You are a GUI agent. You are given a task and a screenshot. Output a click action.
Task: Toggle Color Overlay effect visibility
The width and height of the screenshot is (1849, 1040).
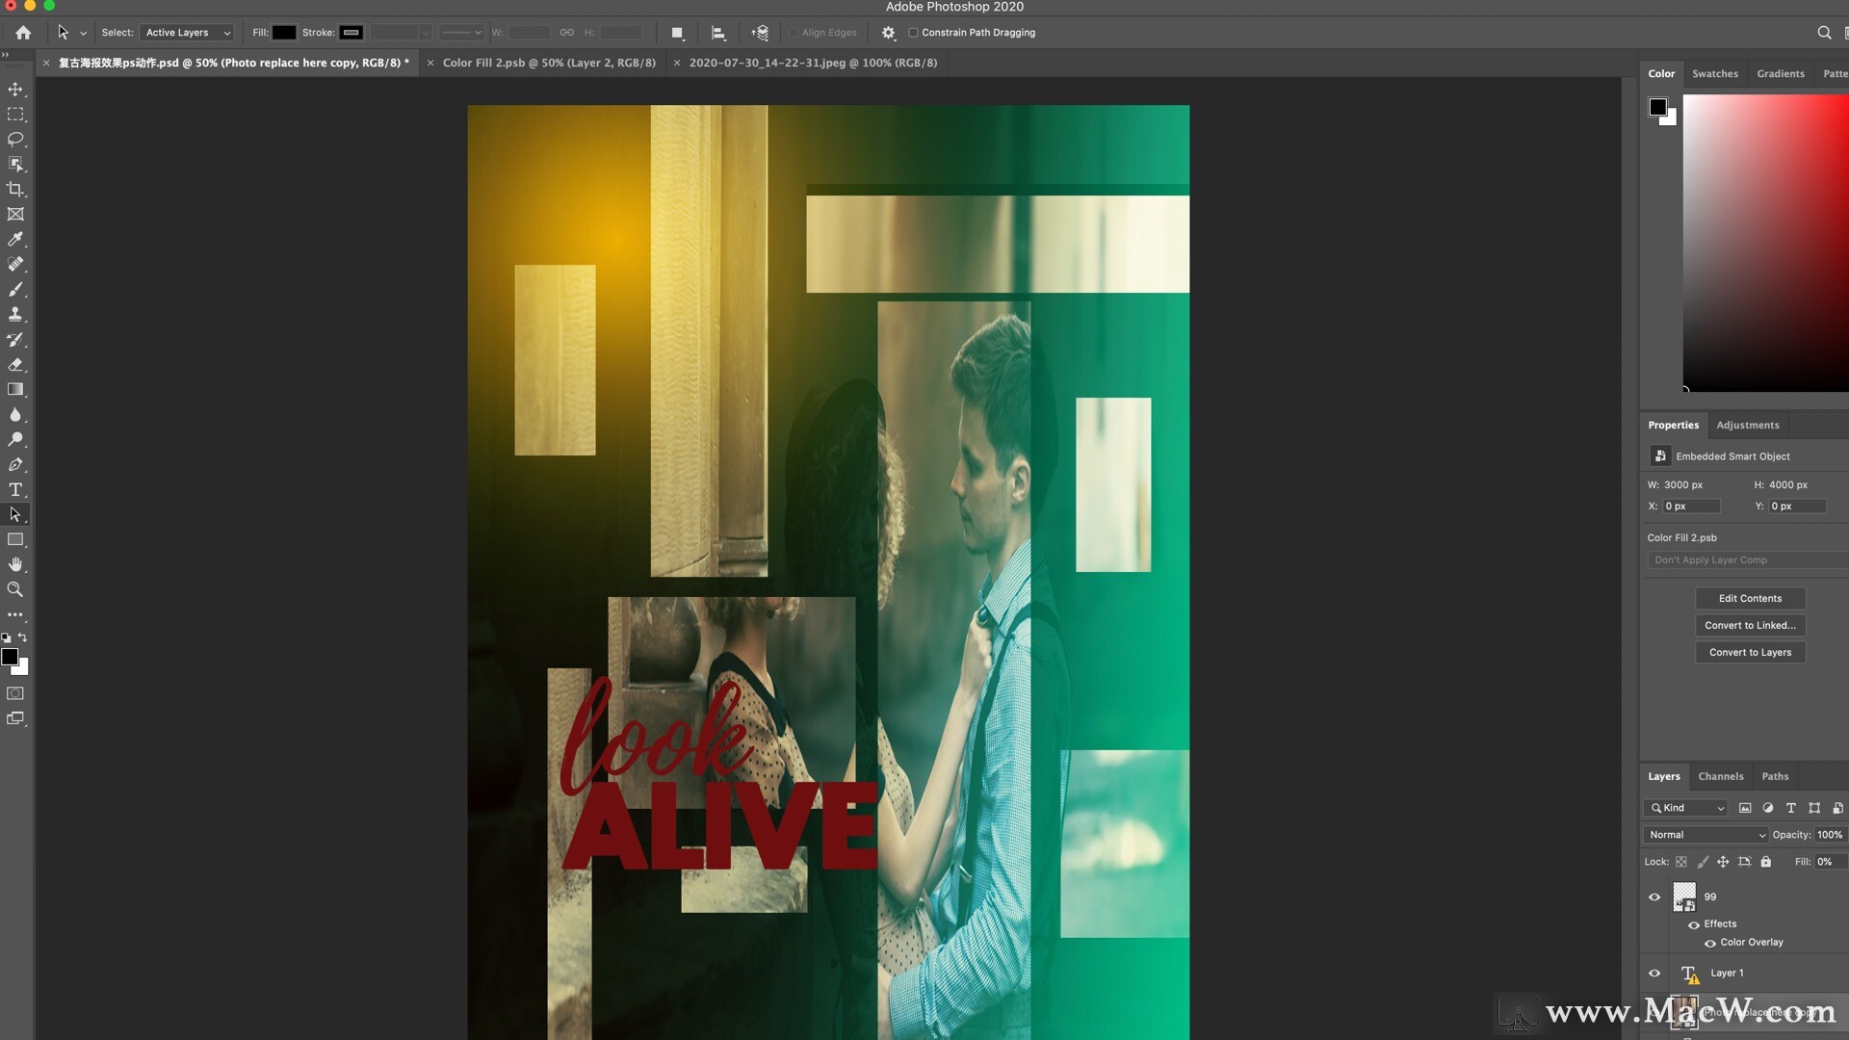click(1710, 943)
